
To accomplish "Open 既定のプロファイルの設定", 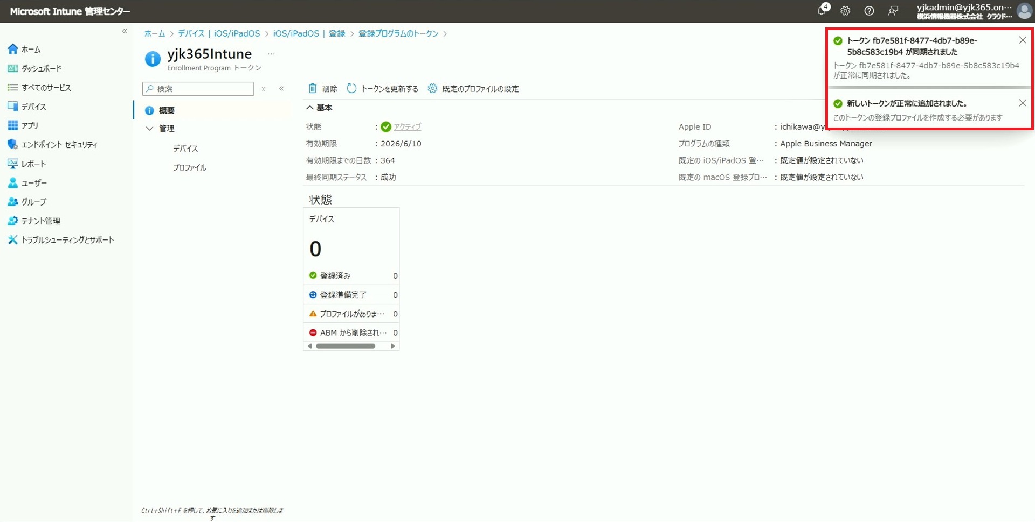I will (473, 89).
